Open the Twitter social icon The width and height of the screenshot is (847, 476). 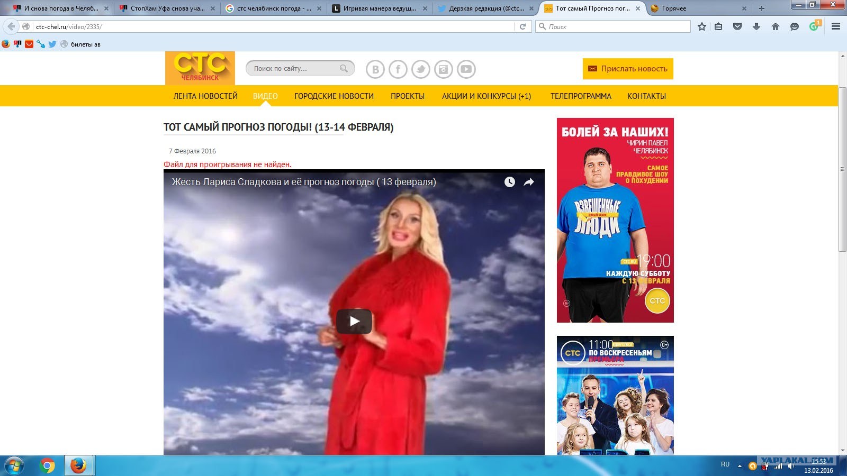[421, 69]
